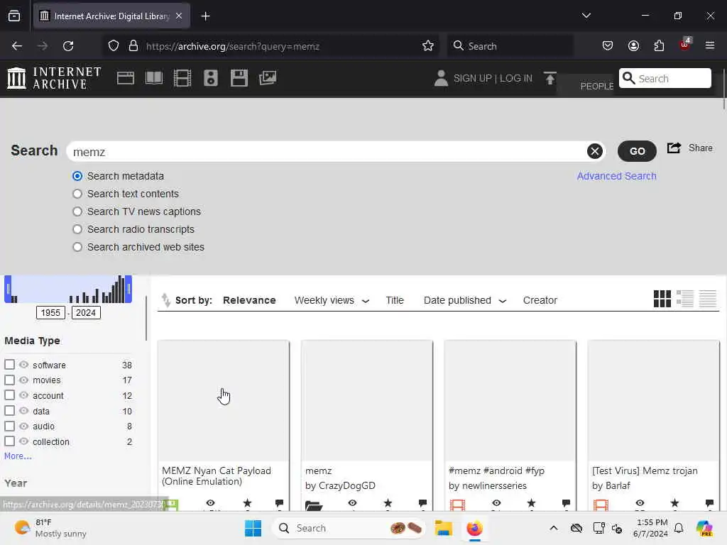The width and height of the screenshot is (727, 545).
Task: Check the account media type box
Action: click(10, 395)
